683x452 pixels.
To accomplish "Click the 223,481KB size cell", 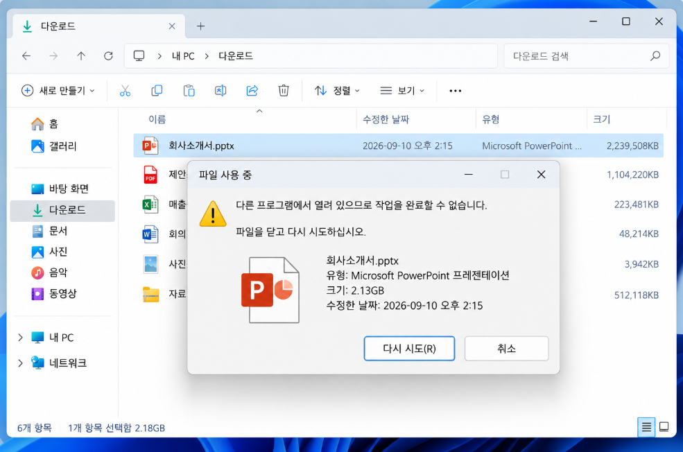I will pos(636,205).
